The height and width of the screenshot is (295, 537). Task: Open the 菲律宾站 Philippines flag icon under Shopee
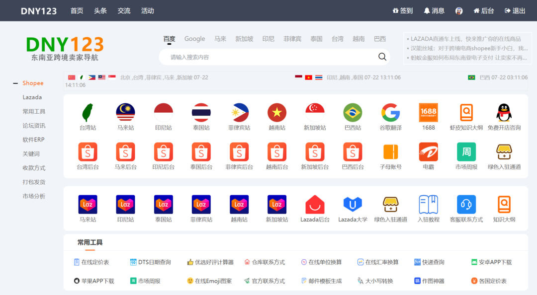[x=239, y=113]
